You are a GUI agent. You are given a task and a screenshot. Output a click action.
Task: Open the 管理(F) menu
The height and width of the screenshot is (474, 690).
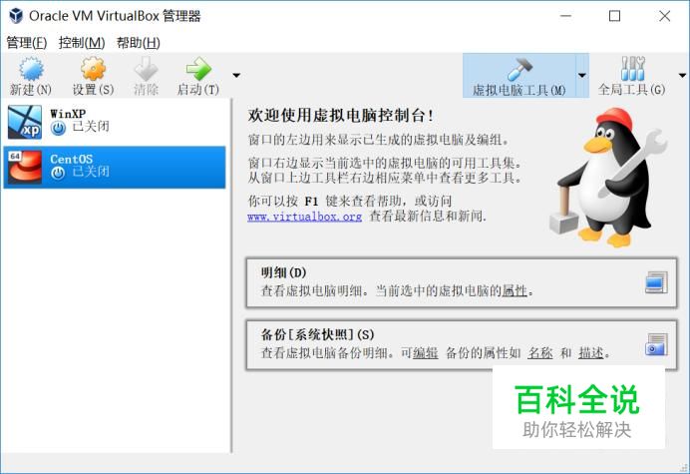click(x=26, y=43)
